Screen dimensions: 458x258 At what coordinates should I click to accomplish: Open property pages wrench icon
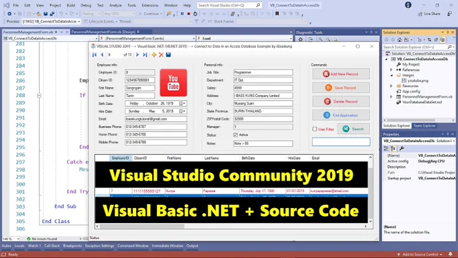tap(401, 148)
